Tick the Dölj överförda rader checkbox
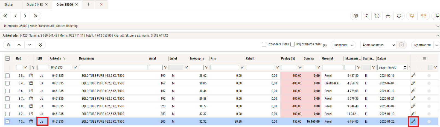 coord(293,44)
